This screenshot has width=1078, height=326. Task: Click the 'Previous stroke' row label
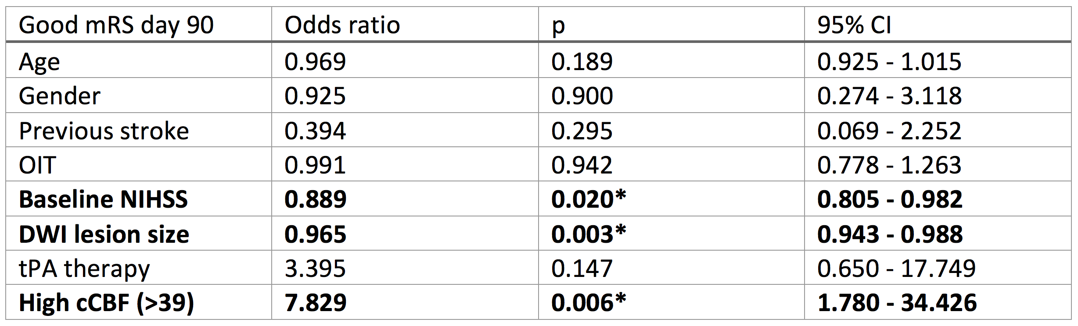point(104,131)
